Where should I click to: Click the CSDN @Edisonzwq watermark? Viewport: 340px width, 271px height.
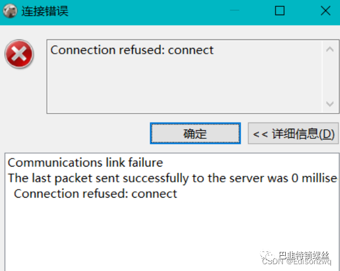tap(297, 261)
